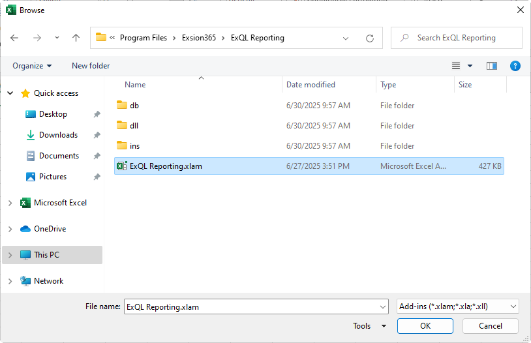531x343 pixels.
Task: Expand arrow after Exsion365 breadcrumb
Action: pos(223,38)
